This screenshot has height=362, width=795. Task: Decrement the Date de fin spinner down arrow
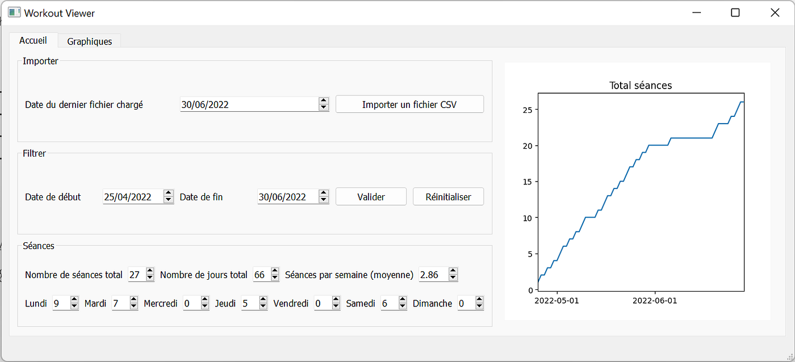[323, 200]
